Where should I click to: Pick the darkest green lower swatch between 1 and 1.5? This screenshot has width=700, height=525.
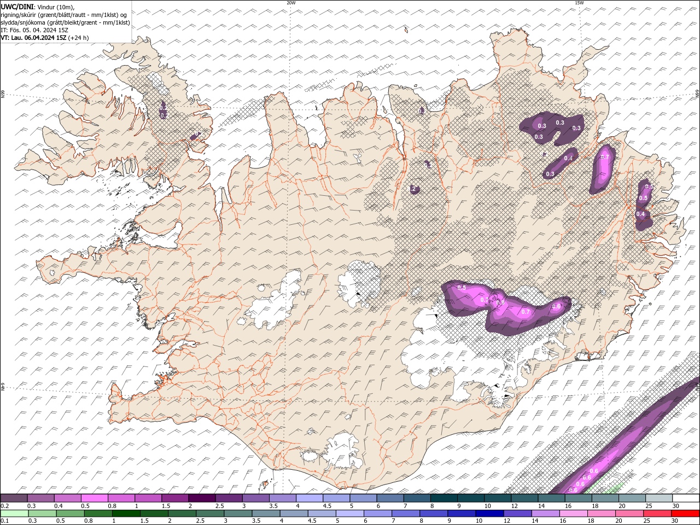click(127, 513)
